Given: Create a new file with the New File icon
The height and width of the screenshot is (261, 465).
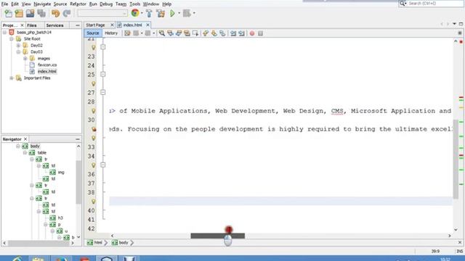Looking at the screenshot, I should click(x=8, y=13).
